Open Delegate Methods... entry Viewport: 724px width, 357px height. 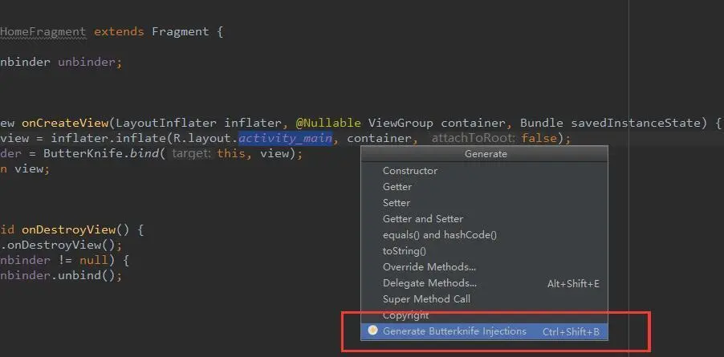[x=484, y=283]
